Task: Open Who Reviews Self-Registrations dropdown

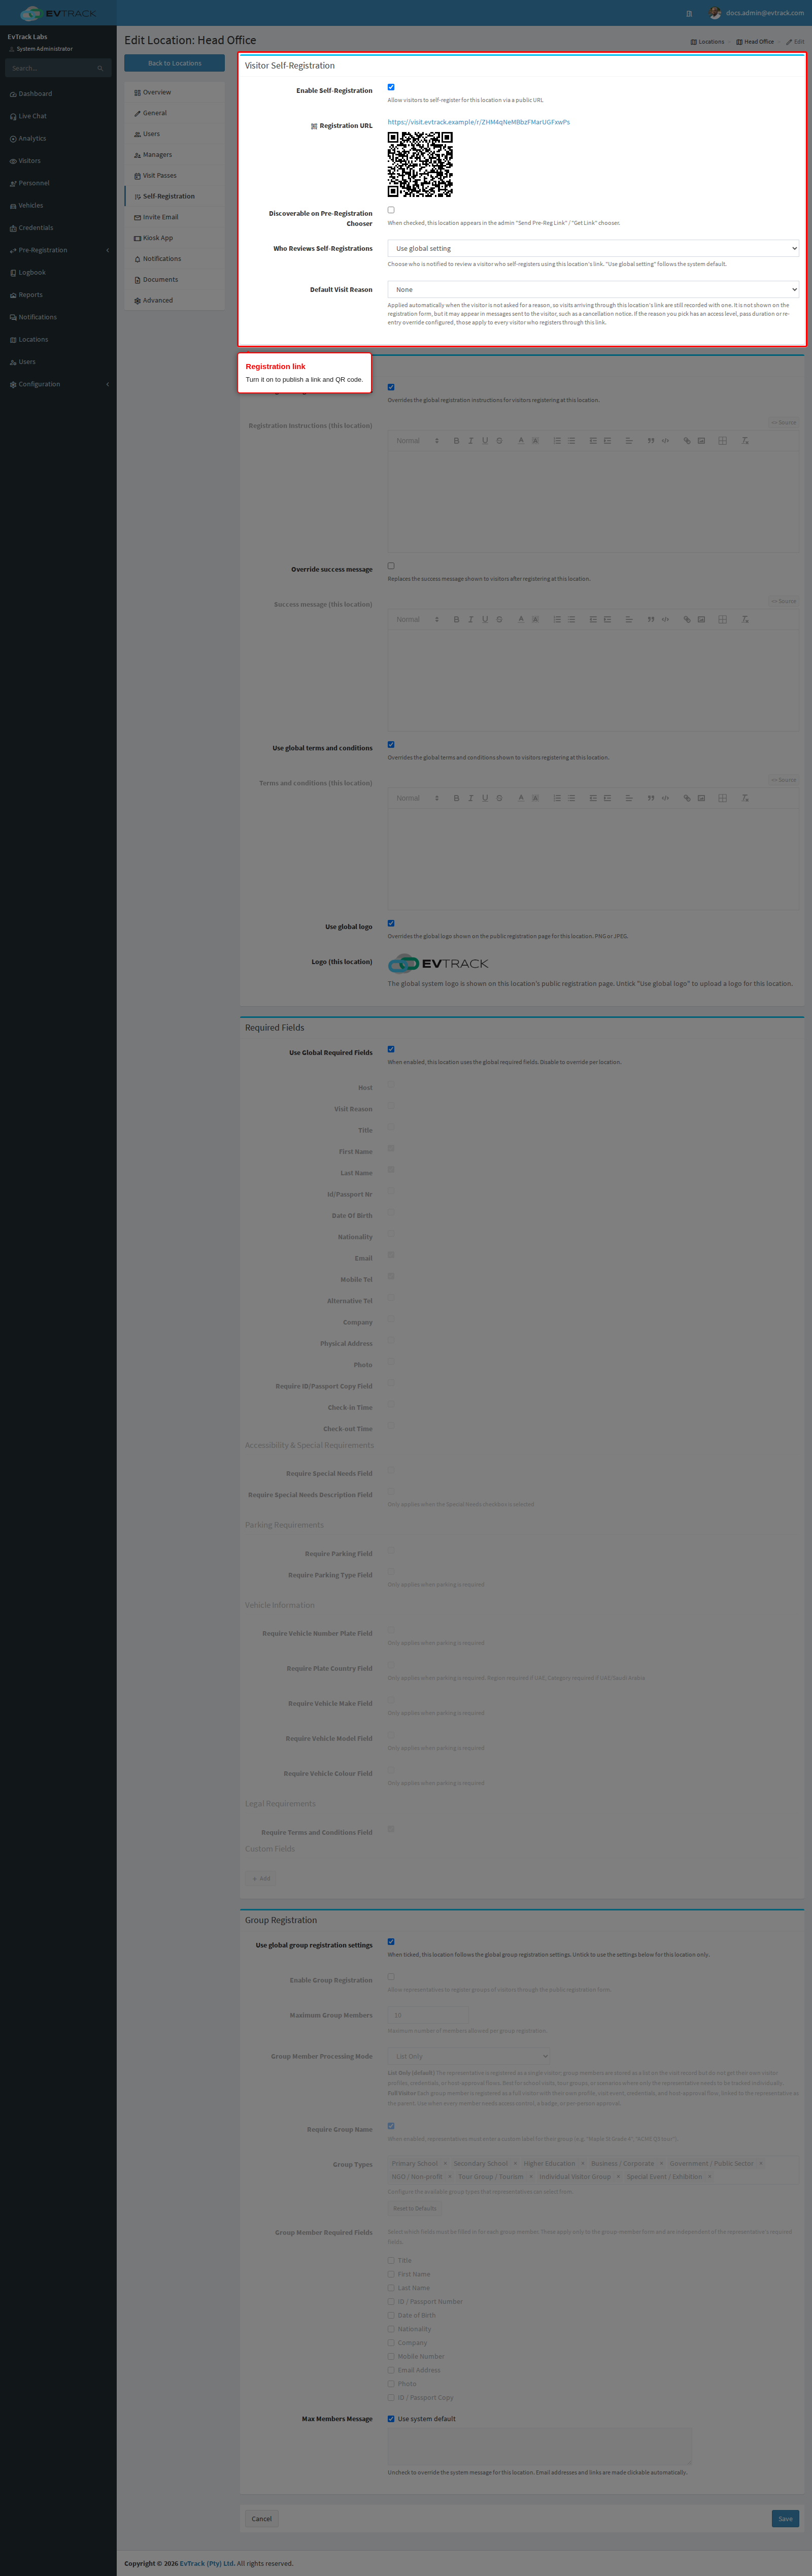Action: tap(593, 248)
